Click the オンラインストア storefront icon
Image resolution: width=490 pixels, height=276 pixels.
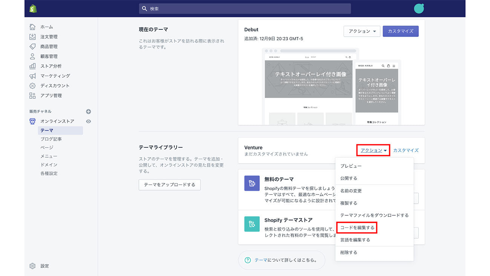[x=32, y=121]
